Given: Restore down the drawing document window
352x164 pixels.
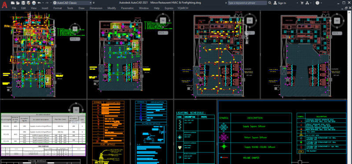Looking at the screenshot, I should point(346,8).
